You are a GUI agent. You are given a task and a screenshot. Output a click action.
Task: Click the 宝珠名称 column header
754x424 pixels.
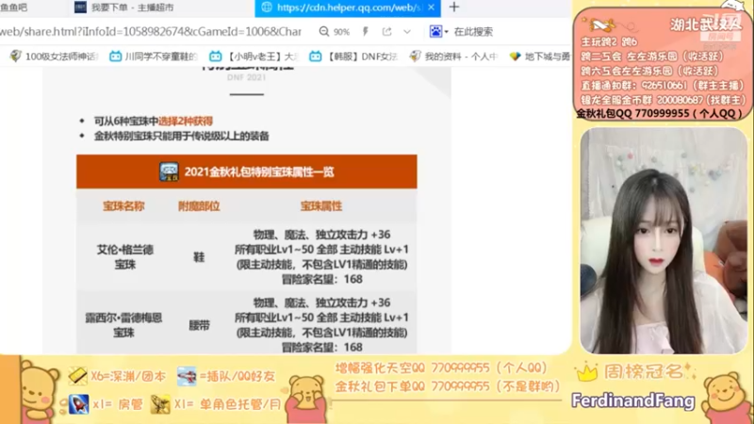[x=123, y=206]
